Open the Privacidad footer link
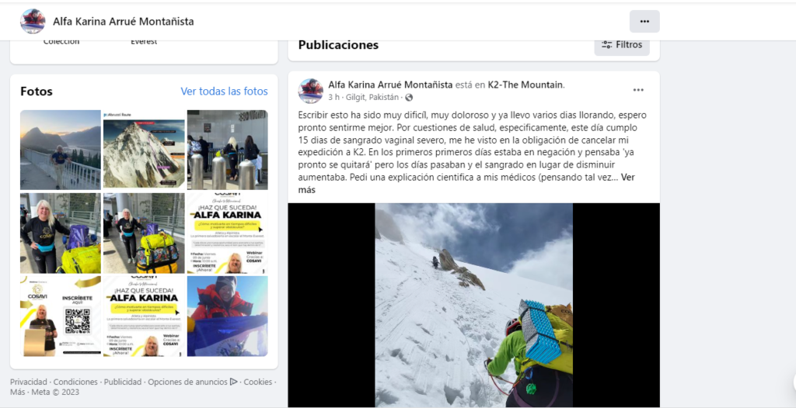796x408 pixels. click(x=29, y=382)
